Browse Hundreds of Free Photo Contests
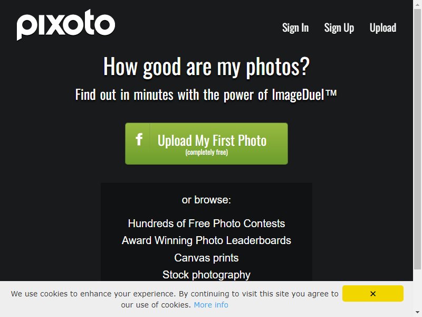 coord(206,223)
